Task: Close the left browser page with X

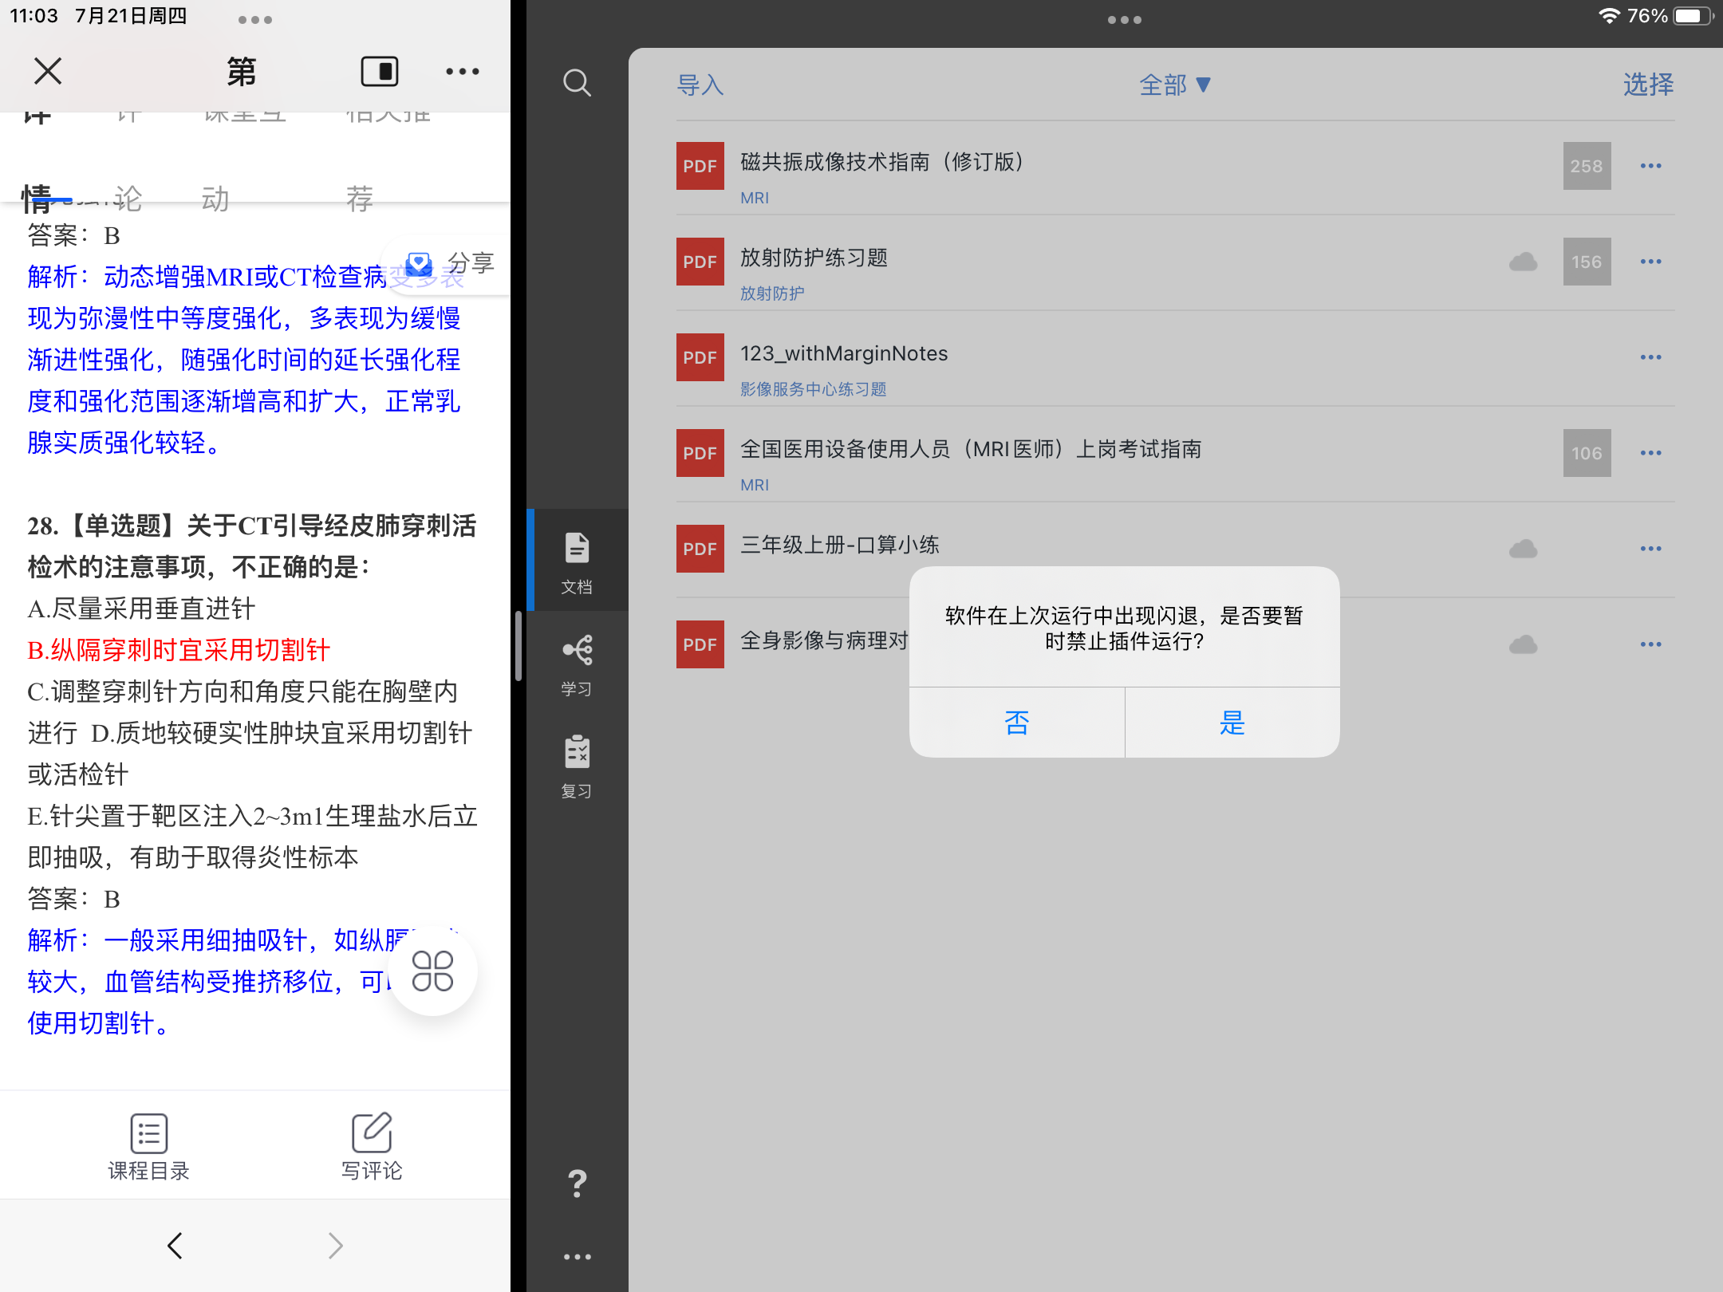Action: tap(48, 71)
